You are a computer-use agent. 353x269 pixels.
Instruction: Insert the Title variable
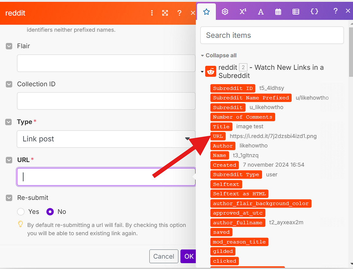pos(221,127)
